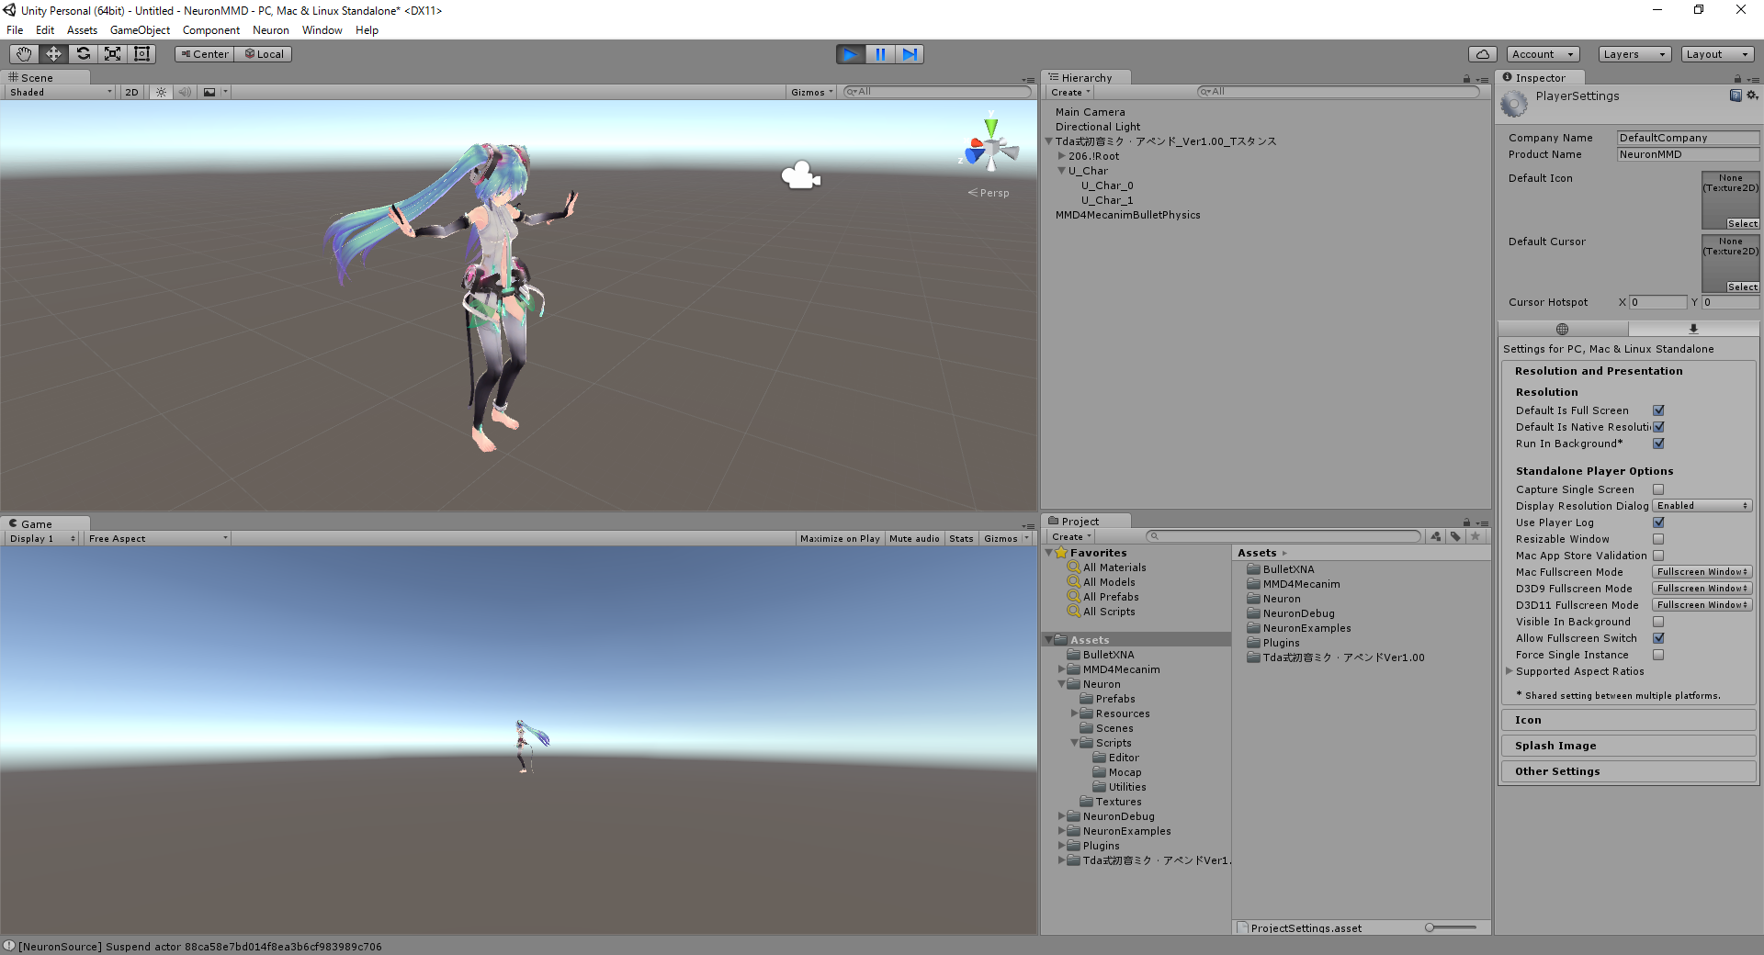Image resolution: width=1764 pixels, height=955 pixels.
Task: Select the Rect Transform tool
Action: (x=141, y=53)
